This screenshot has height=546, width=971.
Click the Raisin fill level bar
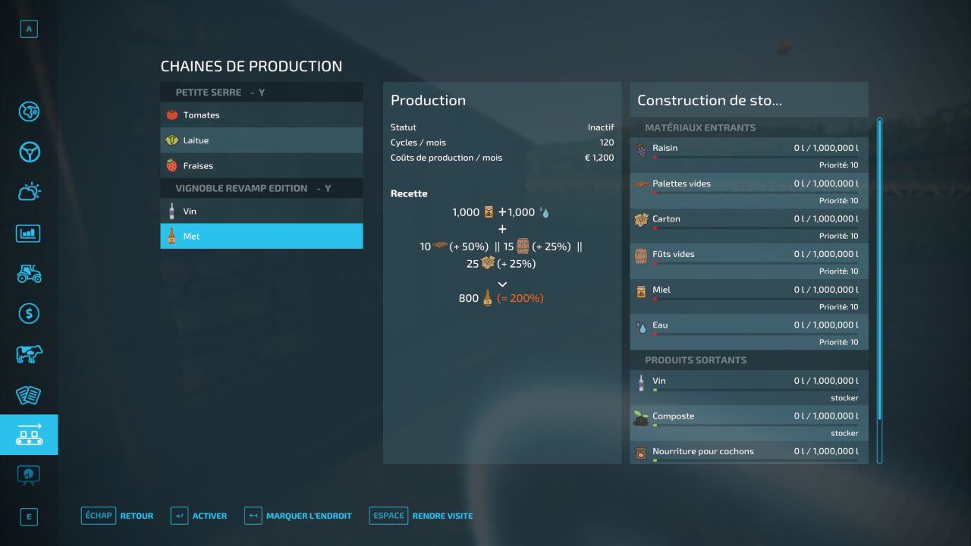(x=756, y=157)
